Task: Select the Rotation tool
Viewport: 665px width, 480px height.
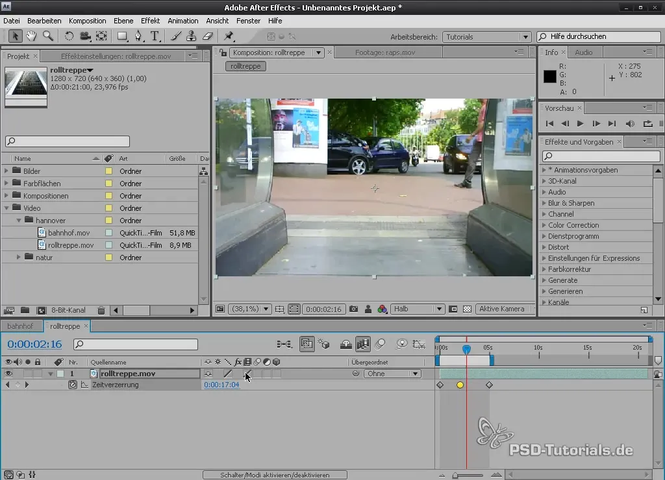Action: click(x=69, y=36)
